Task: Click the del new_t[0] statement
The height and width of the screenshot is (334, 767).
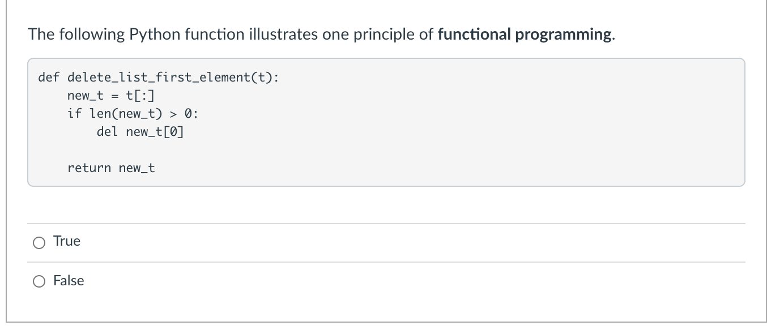Action: [x=140, y=131]
